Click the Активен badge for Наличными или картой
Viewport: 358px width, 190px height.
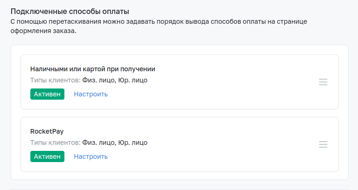click(47, 94)
